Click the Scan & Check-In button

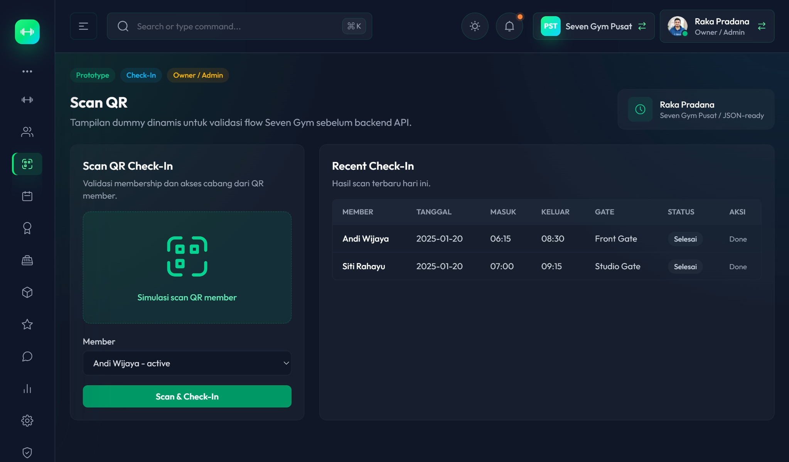click(187, 396)
